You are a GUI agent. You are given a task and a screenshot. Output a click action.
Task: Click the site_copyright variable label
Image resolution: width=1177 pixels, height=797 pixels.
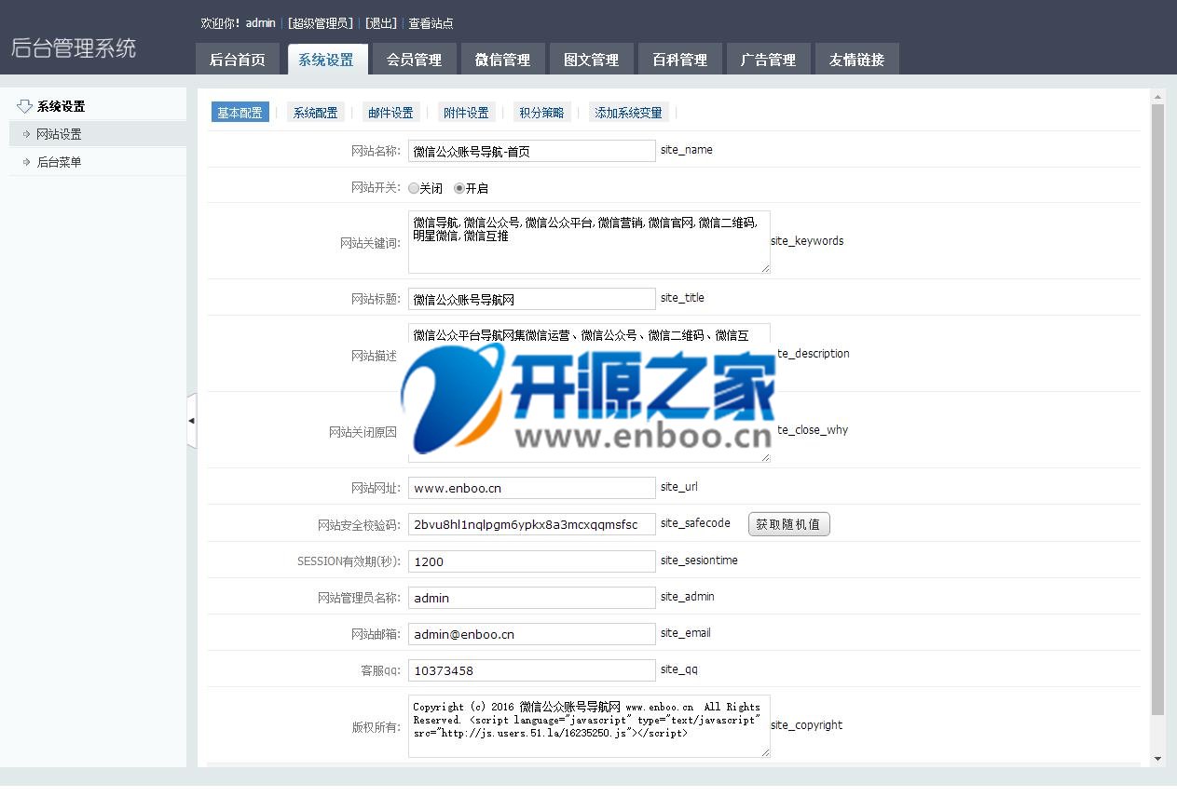[807, 725]
